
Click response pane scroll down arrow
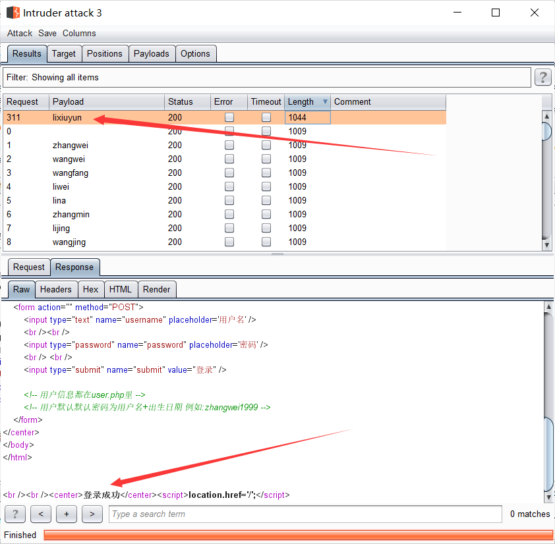[x=548, y=497]
